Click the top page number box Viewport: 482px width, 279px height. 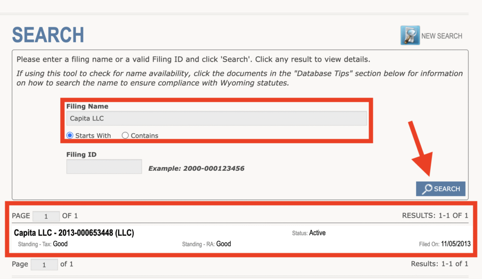pos(46,216)
